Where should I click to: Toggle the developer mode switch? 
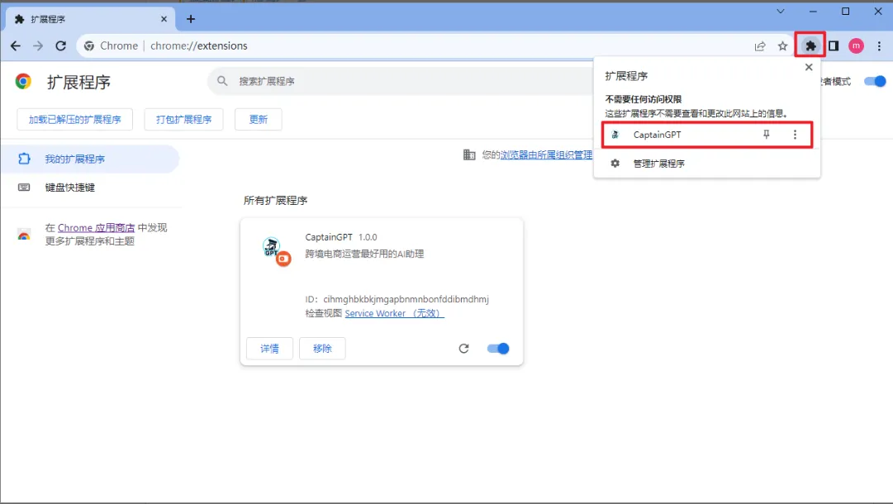click(x=875, y=82)
